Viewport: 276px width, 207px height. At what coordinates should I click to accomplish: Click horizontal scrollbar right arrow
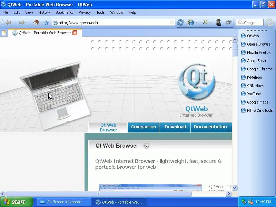(229, 194)
